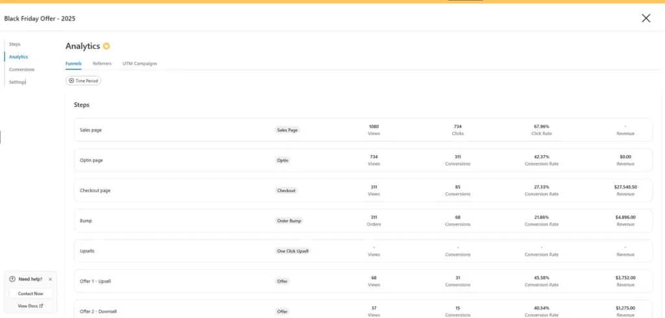
Task: Open the View Docs link
Action: tap(31, 306)
